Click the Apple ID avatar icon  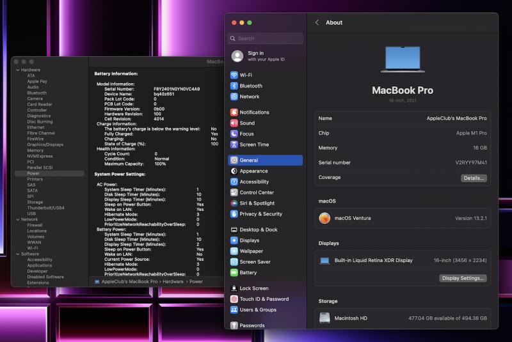(237, 56)
